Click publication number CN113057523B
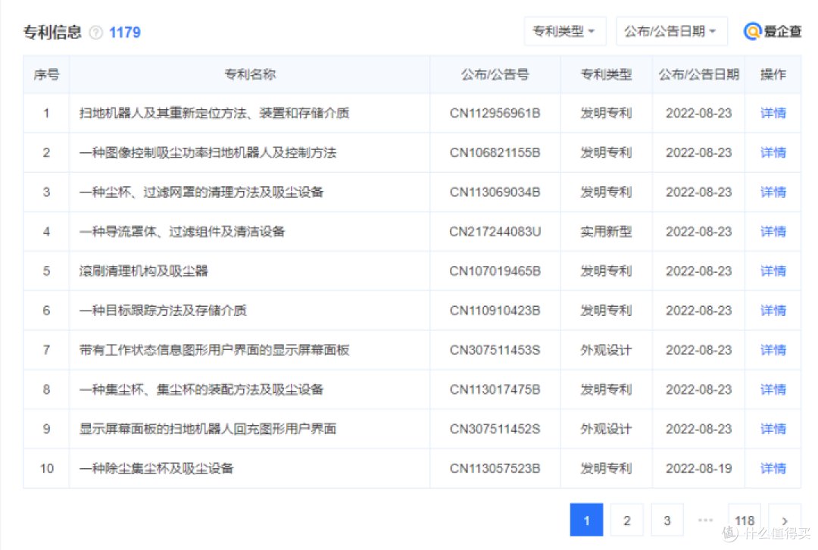 495,469
